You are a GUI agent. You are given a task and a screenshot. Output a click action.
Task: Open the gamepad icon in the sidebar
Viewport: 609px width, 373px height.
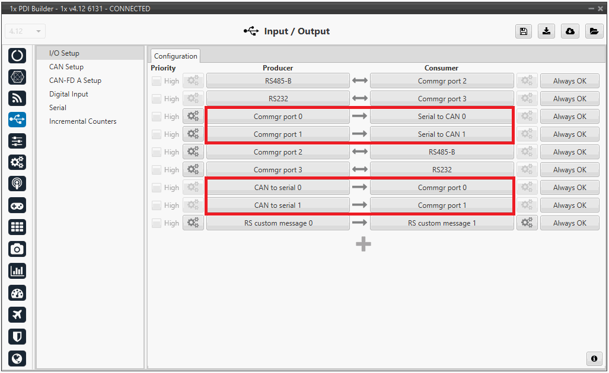pos(17,205)
